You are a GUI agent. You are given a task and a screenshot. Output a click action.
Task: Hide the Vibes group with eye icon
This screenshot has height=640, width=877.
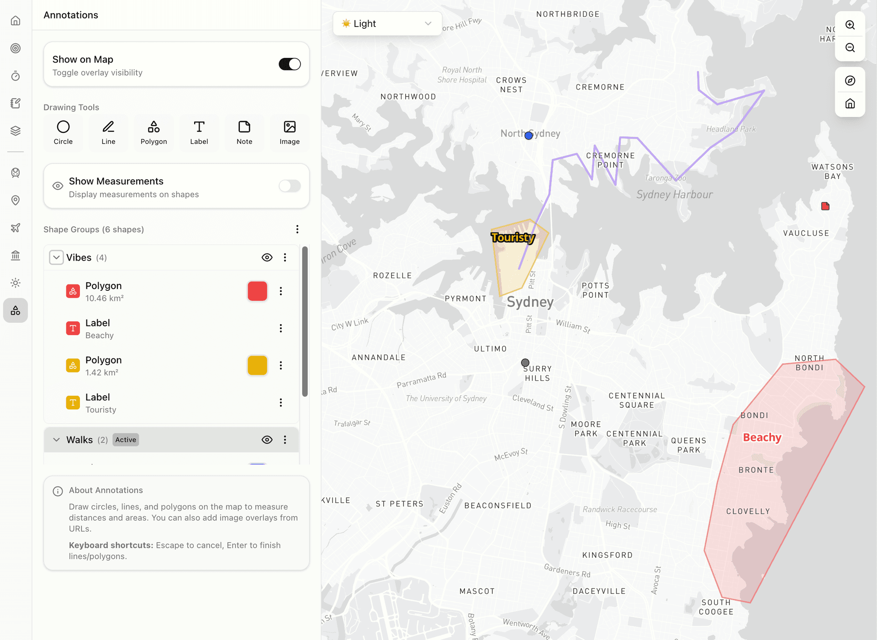pos(267,257)
